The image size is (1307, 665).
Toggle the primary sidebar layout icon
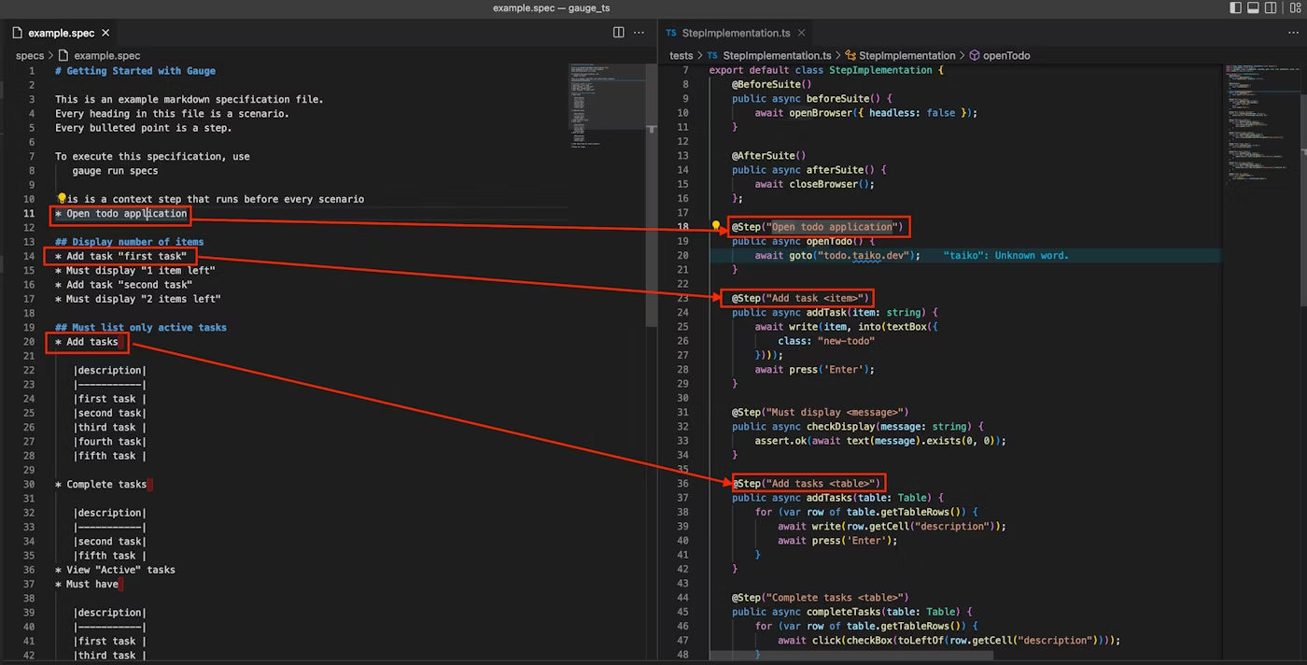click(1235, 8)
